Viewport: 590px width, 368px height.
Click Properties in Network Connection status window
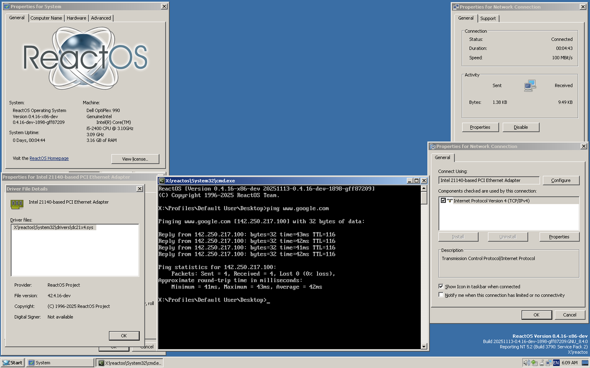pos(480,127)
